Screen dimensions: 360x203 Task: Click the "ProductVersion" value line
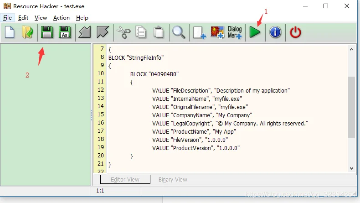196,148
